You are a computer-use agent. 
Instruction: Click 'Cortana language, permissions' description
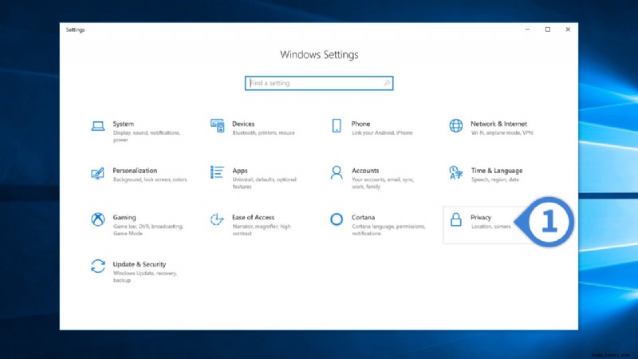[388, 230]
